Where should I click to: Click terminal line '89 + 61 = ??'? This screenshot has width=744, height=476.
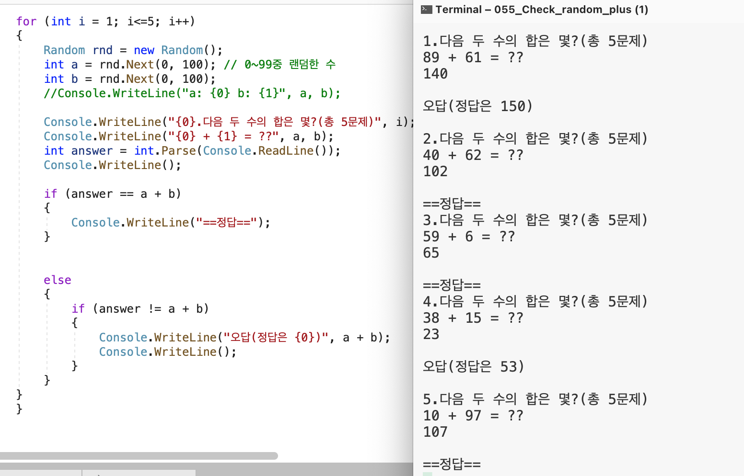coord(473,57)
